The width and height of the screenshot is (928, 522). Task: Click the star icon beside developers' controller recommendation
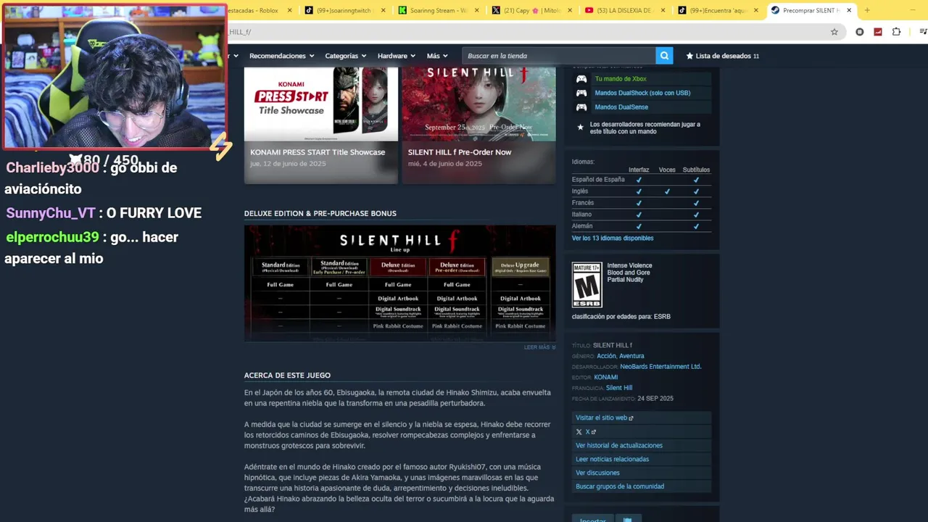(580, 128)
